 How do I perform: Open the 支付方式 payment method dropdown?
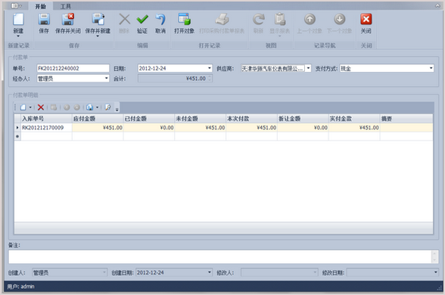(431, 68)
